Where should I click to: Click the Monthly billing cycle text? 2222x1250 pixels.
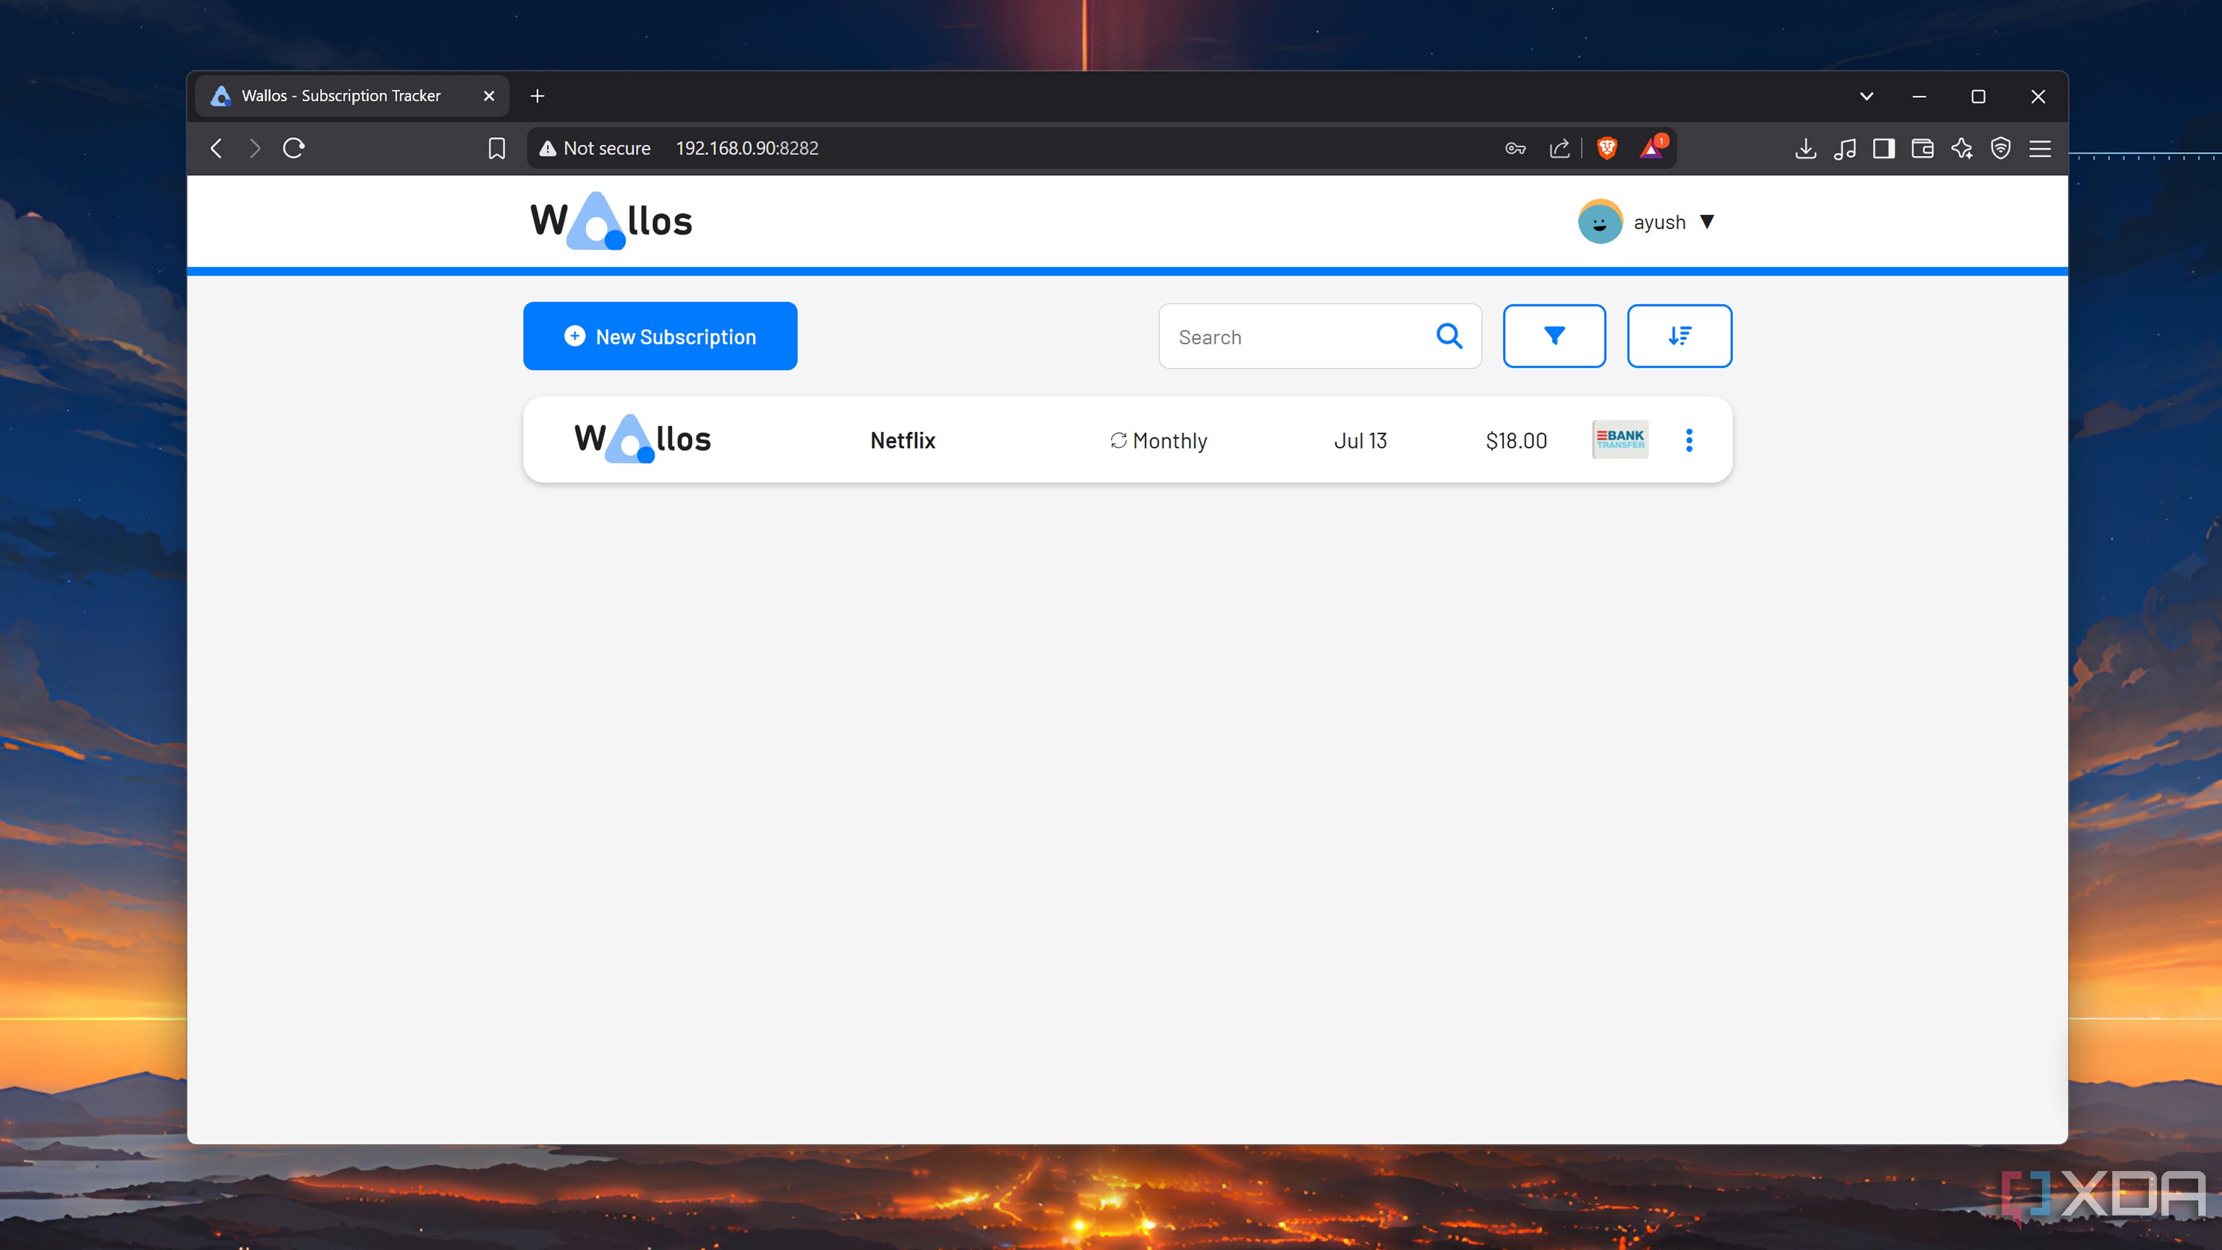1169,441
